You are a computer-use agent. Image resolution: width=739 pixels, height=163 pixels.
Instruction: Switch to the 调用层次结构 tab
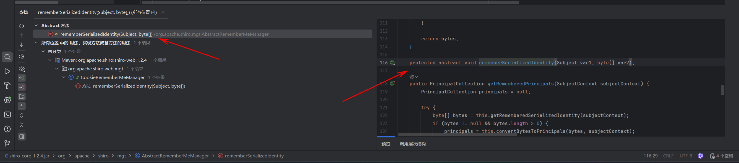[412, 144]
